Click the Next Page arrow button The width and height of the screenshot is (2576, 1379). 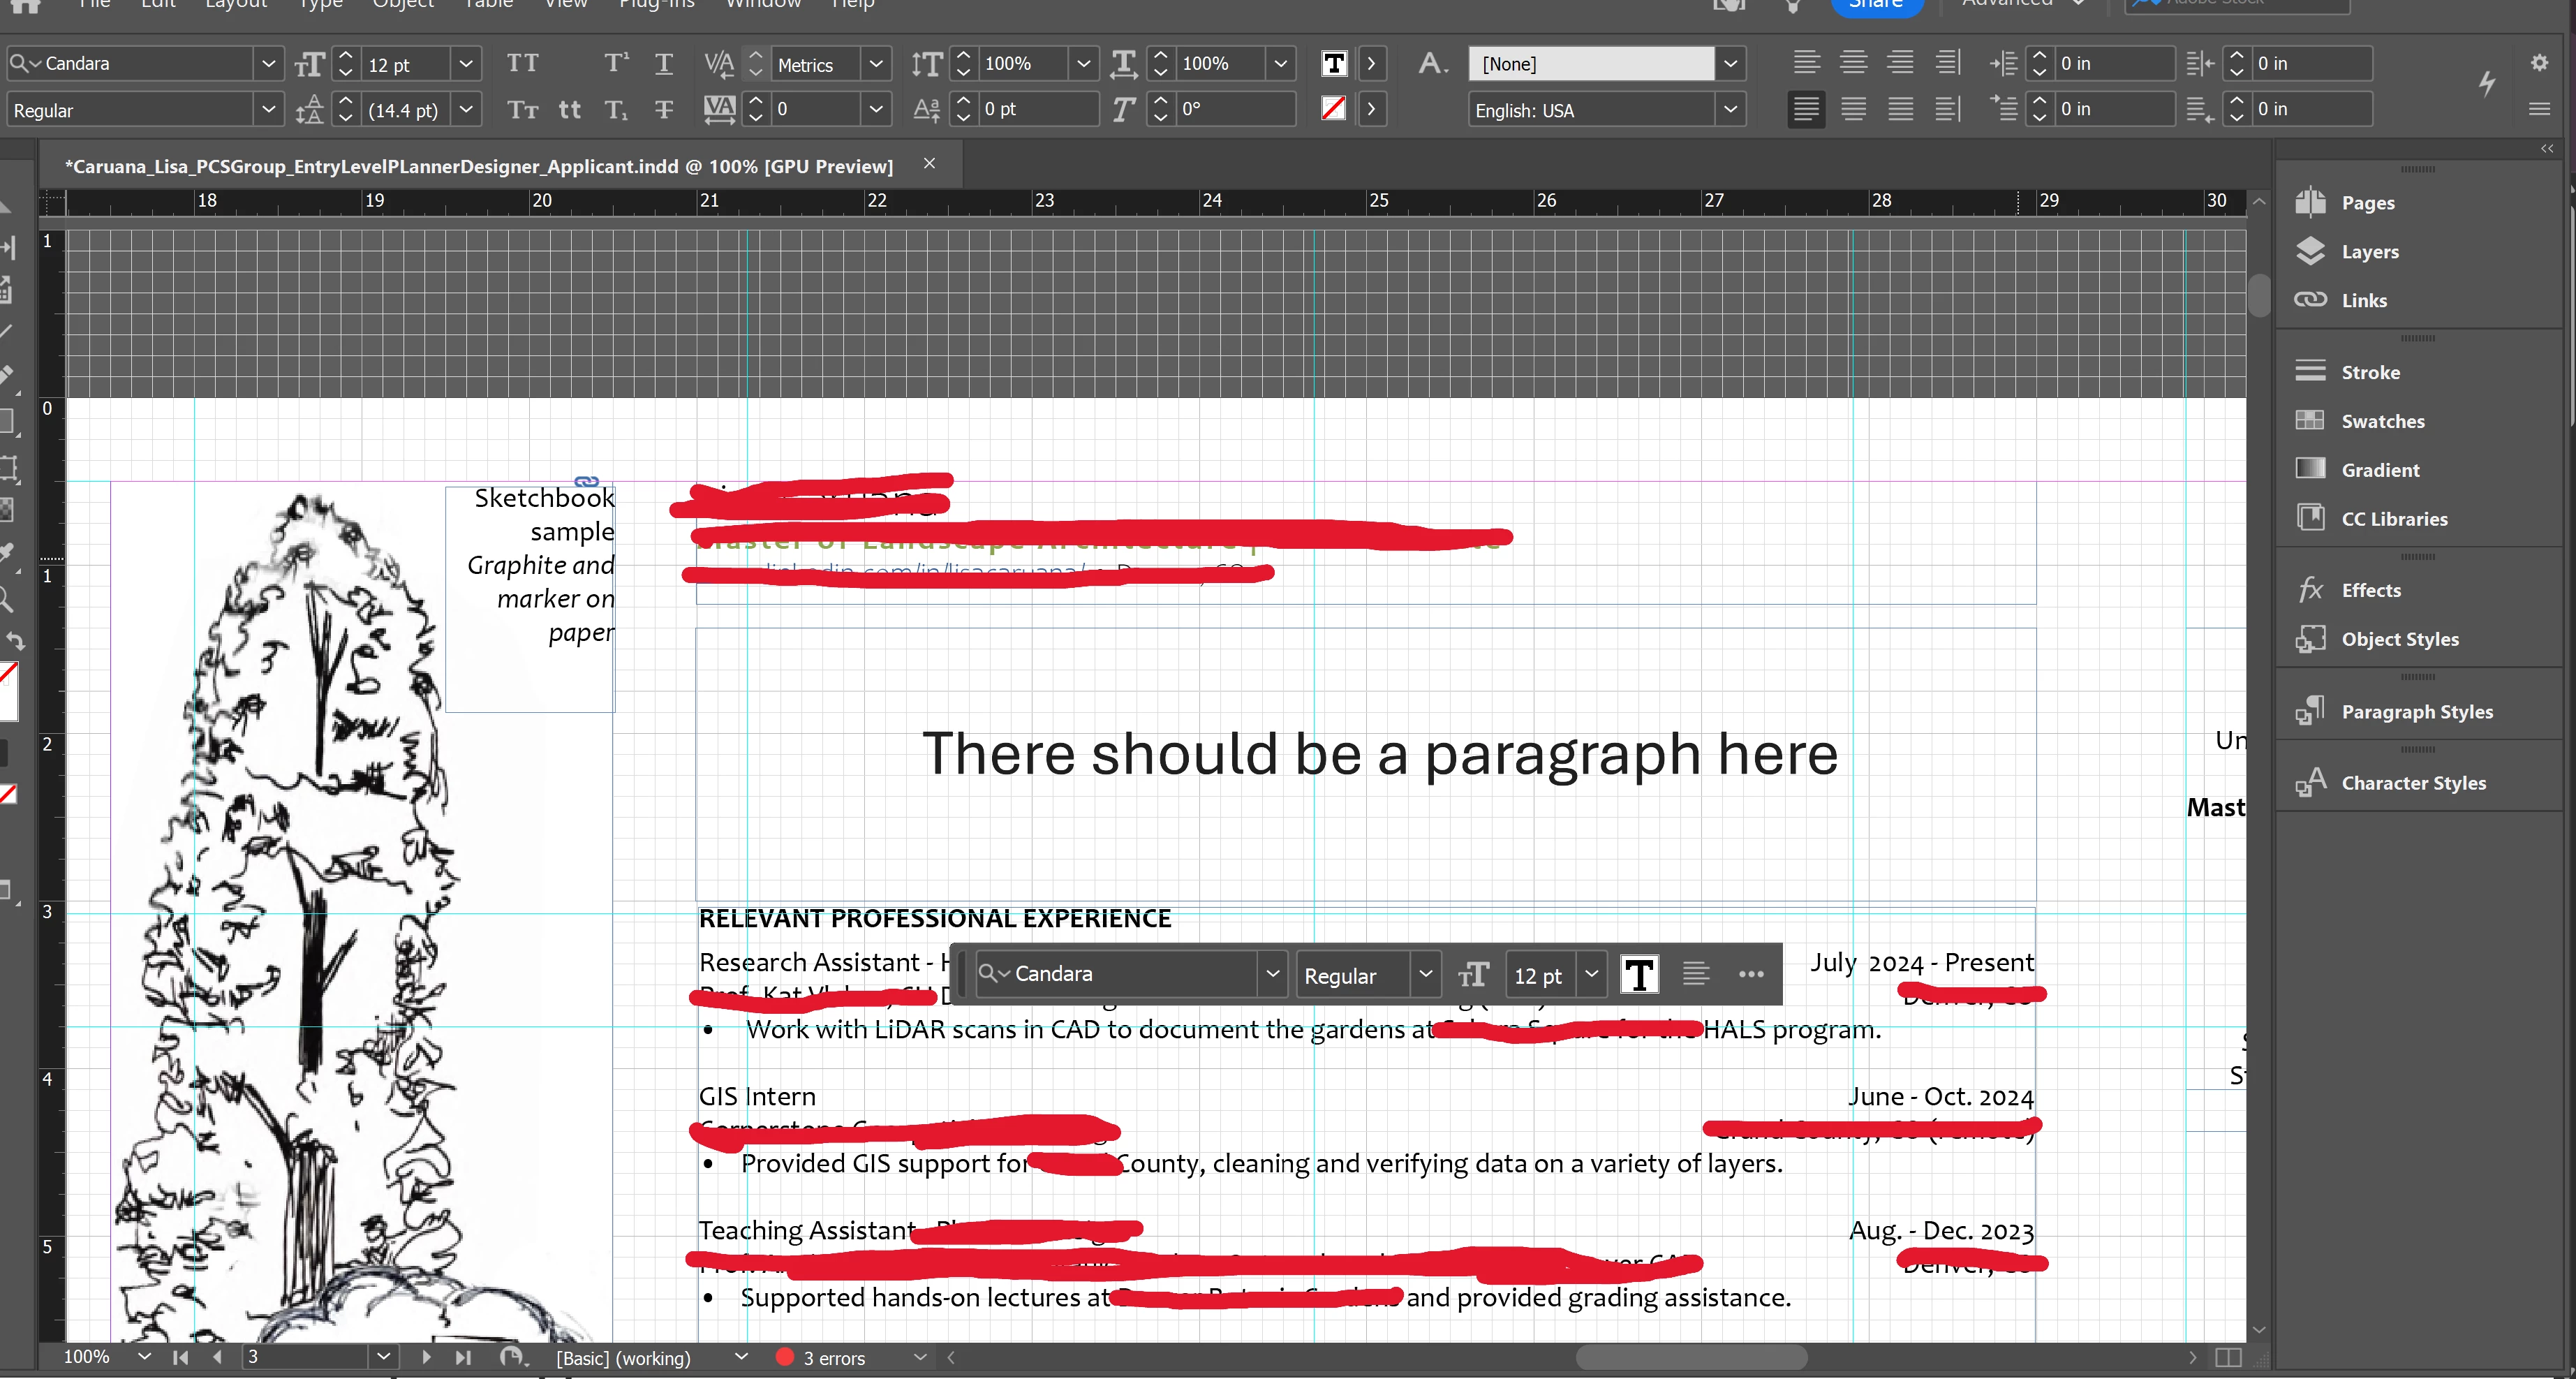coord(426,1357)
